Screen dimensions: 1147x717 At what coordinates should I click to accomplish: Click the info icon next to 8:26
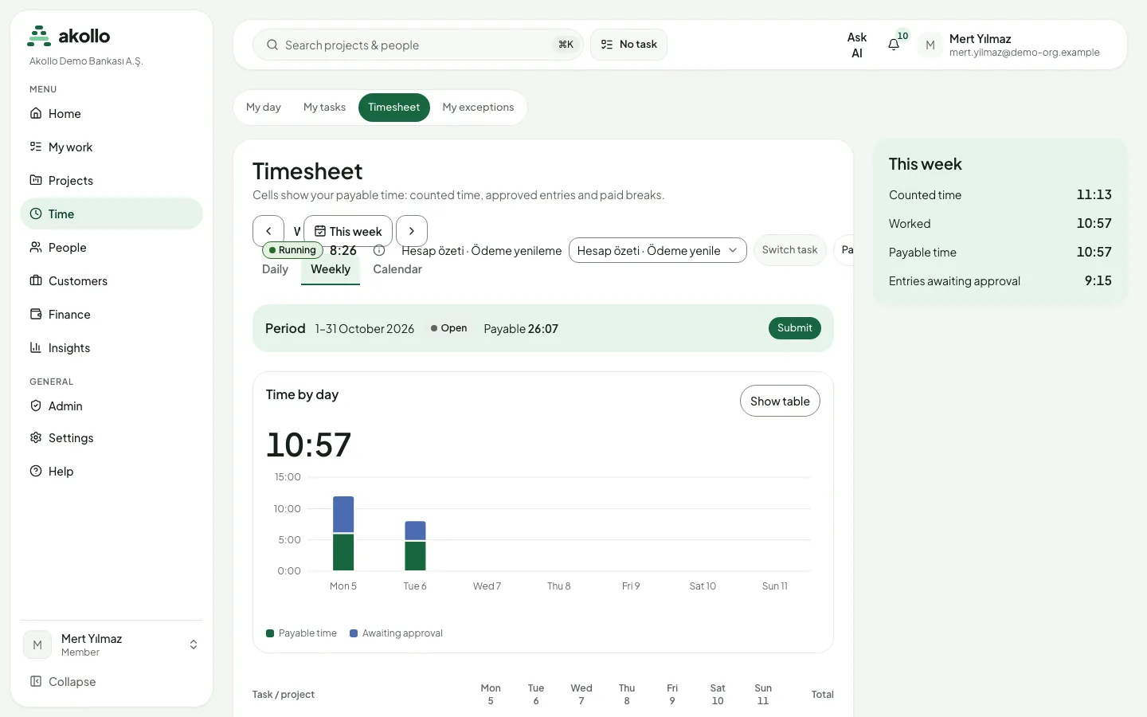(379, 250)
